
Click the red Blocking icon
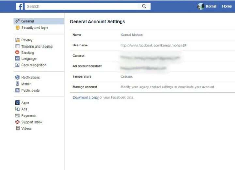point(17,52)
